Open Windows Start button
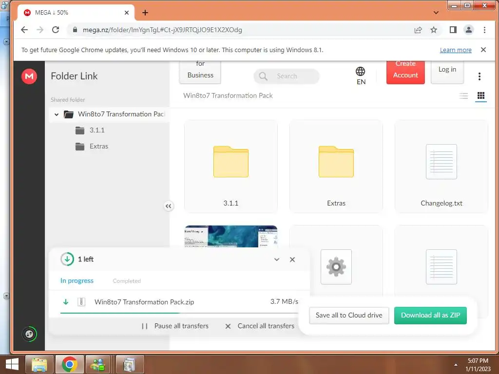Viewport: 499px width, 374px height. (12, 364)
